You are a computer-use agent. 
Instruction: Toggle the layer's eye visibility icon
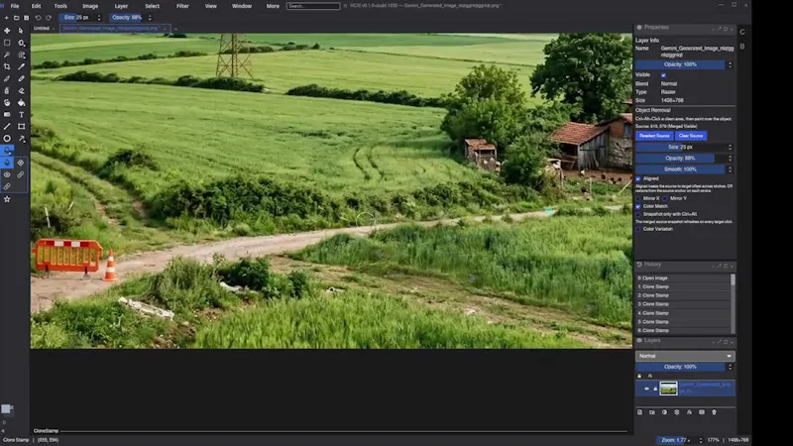pos(646,389)
